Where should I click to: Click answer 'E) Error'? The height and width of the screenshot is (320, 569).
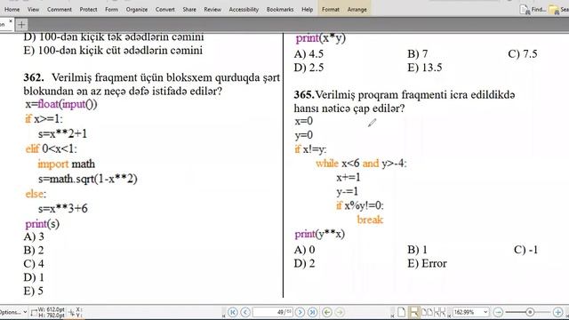click(x=427, y=263)
